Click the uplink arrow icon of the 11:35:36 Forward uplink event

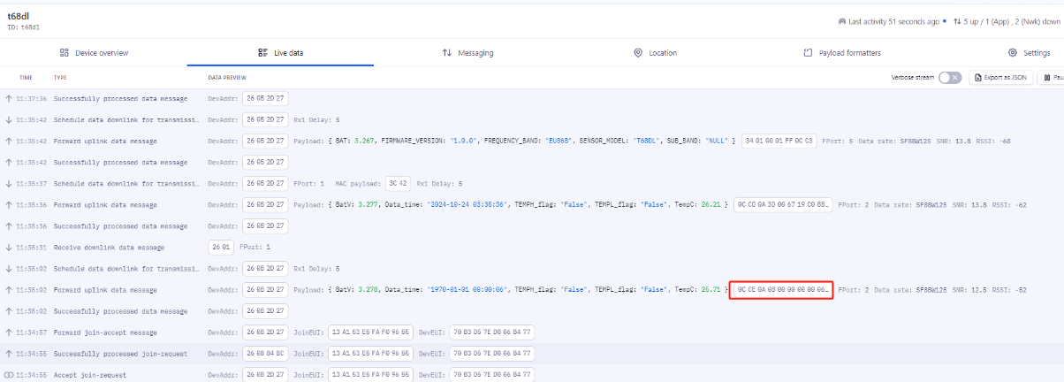9,205
